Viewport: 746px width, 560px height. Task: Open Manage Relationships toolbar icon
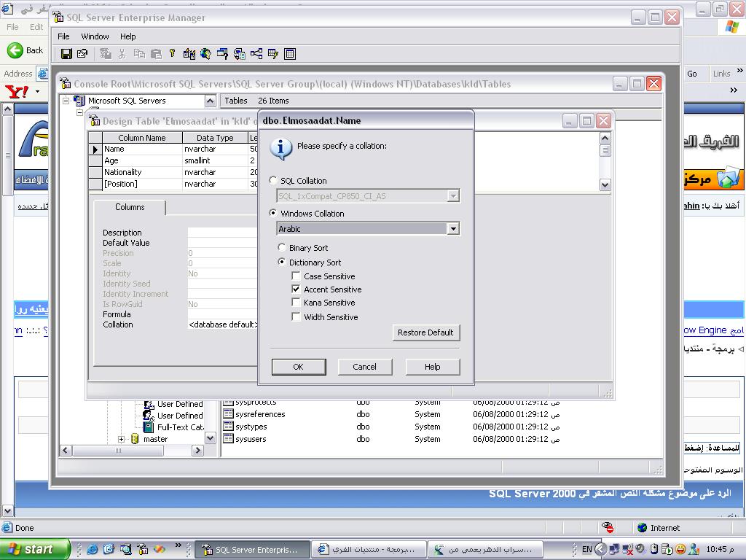(256, 54)
